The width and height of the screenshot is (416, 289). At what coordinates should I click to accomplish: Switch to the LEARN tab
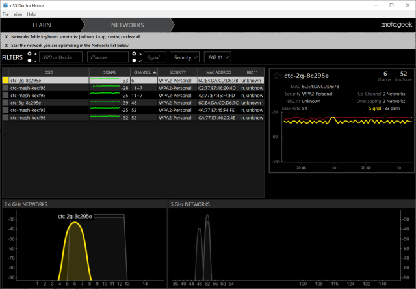click(x=42, y=25)
